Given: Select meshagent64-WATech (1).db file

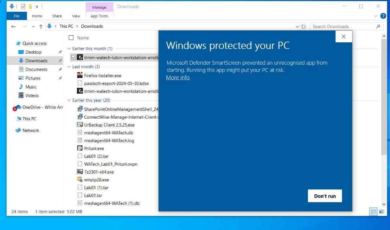Looking at the screenshot, I should tap(112, 203).
